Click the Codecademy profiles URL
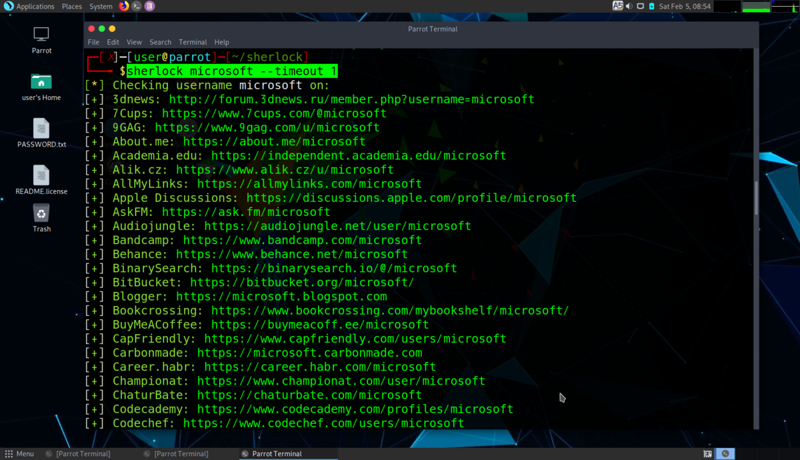Viewport: 800px width, 460px height. pos(355,409)
